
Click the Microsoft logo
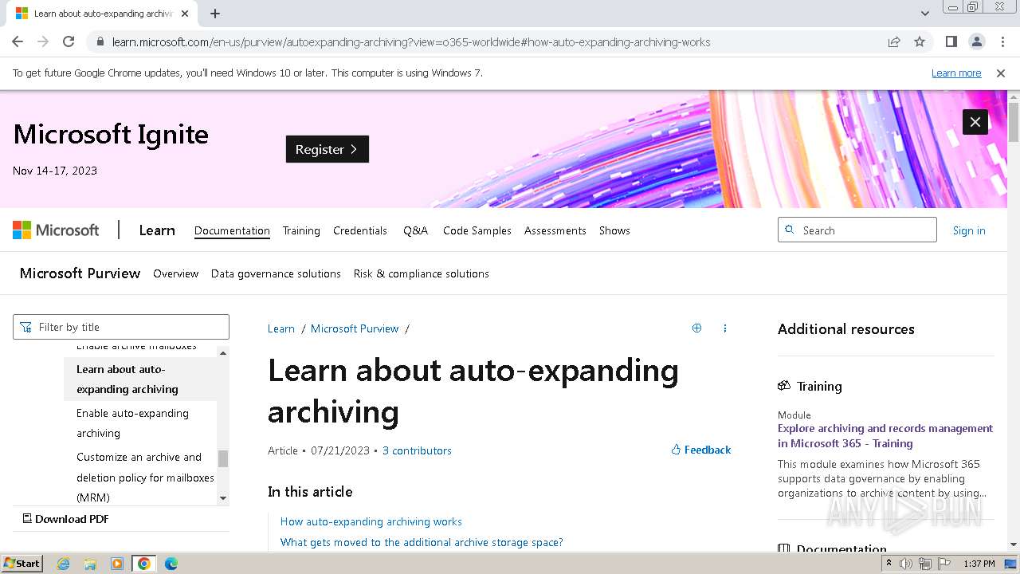point(56,230)
